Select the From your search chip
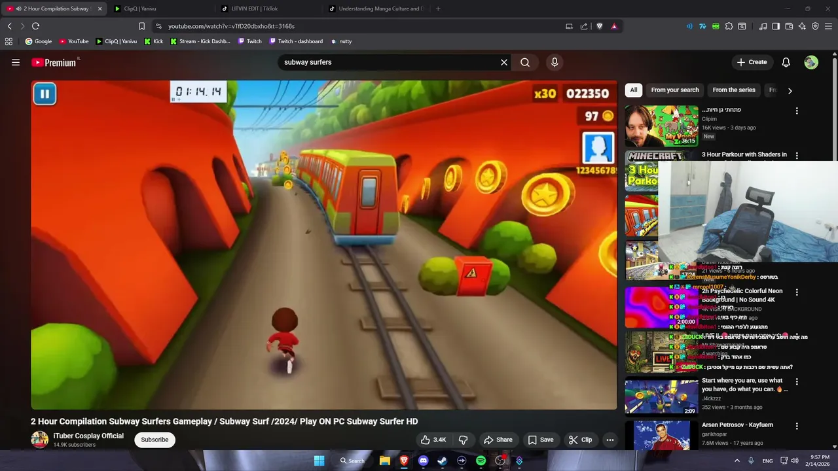The width and height of the screenshot is (838, 471). (675, 90)
